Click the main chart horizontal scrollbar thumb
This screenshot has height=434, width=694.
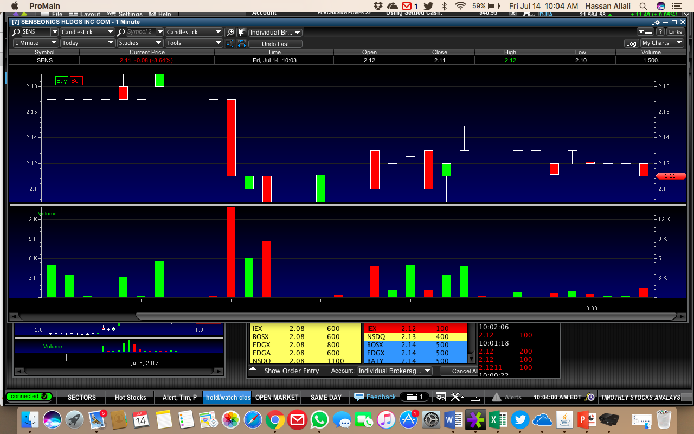pos(406,316)
